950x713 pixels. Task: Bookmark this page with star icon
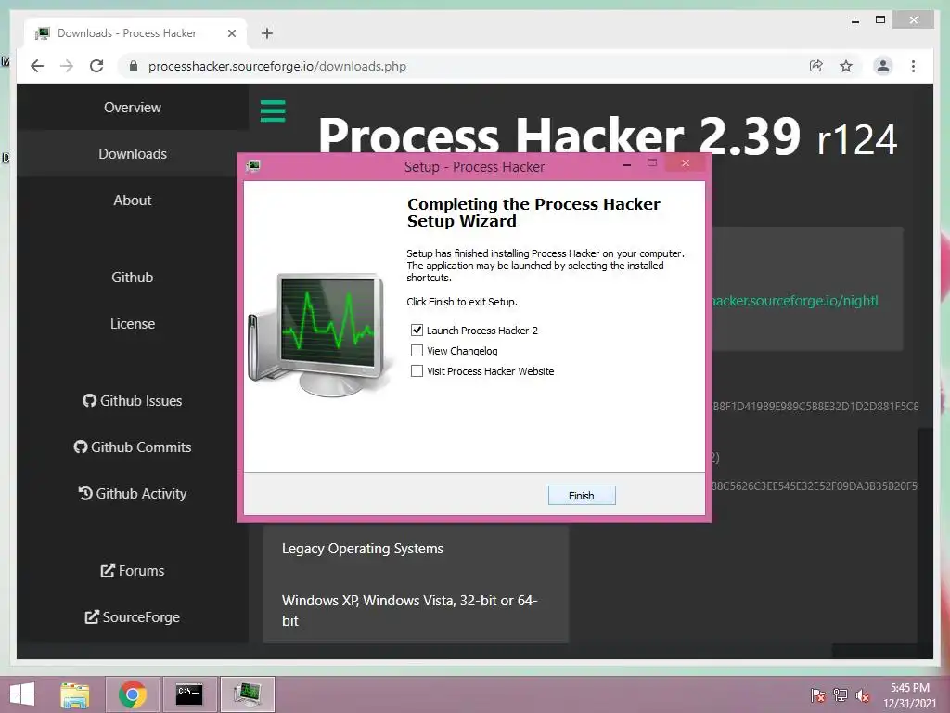pyautogui.click(x=846, y=66)
